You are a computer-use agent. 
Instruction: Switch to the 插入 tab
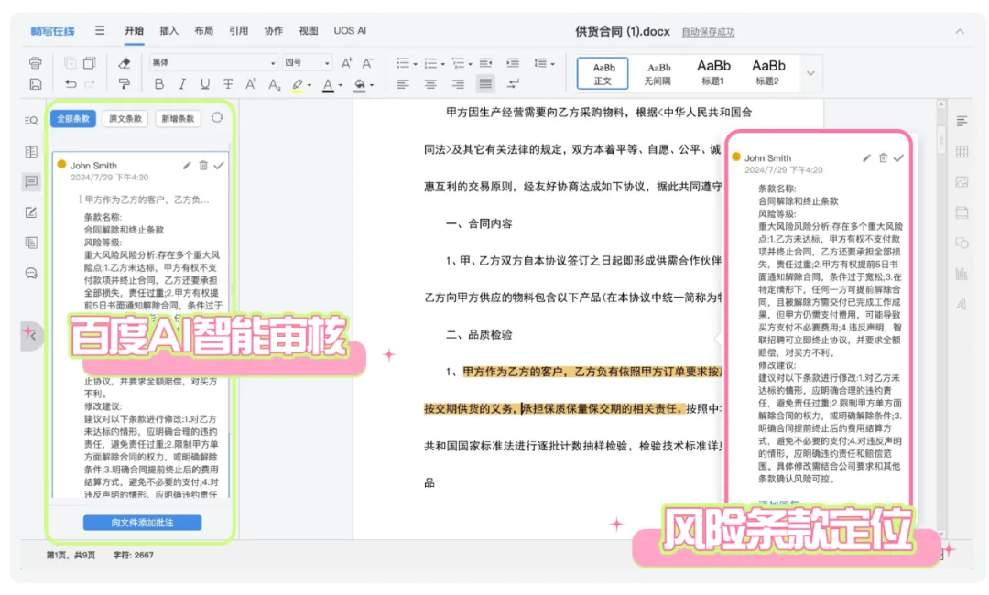[168, 30]
